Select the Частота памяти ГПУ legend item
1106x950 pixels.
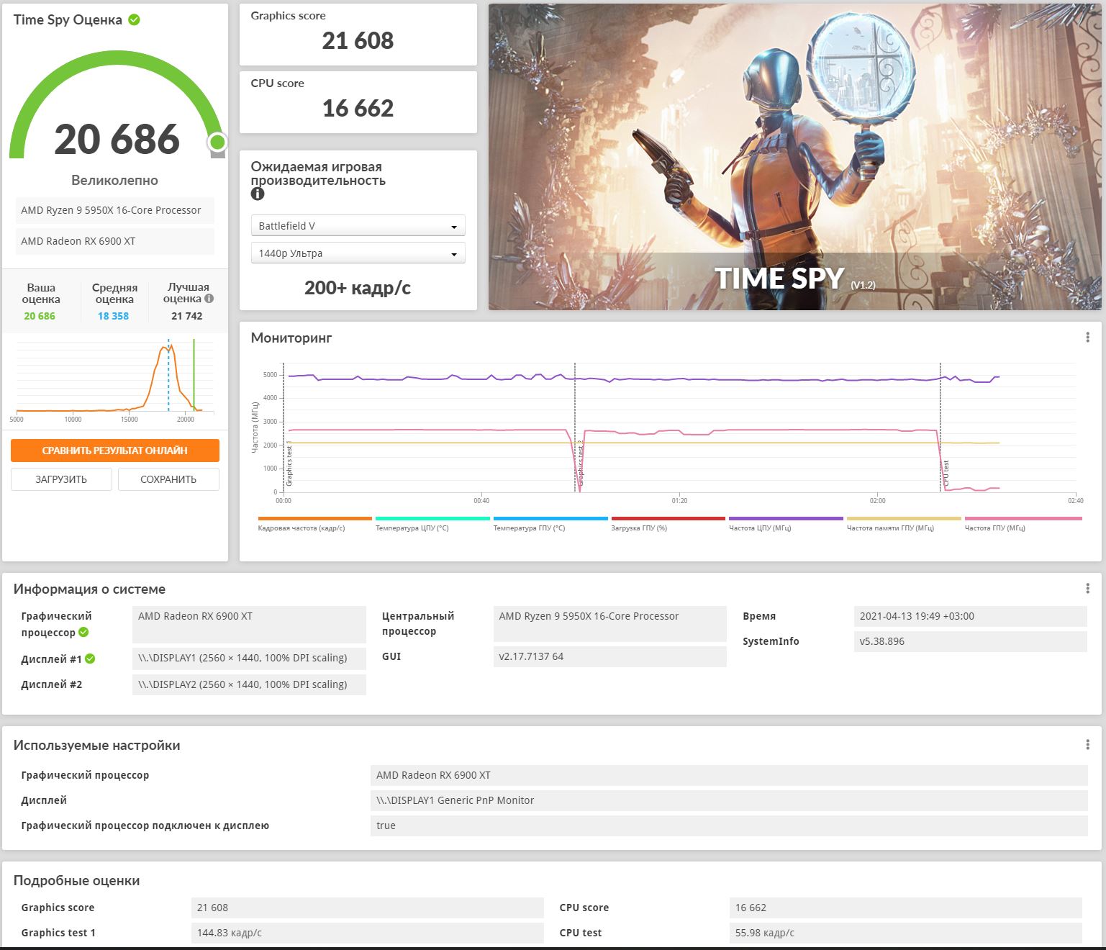point(904,523)
